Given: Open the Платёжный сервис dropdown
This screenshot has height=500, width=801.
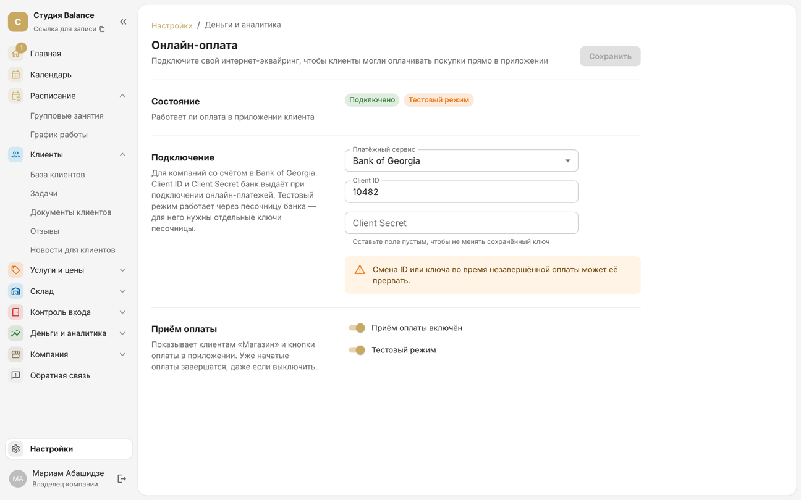Looking at the screenshot, I should pos(462,160).
